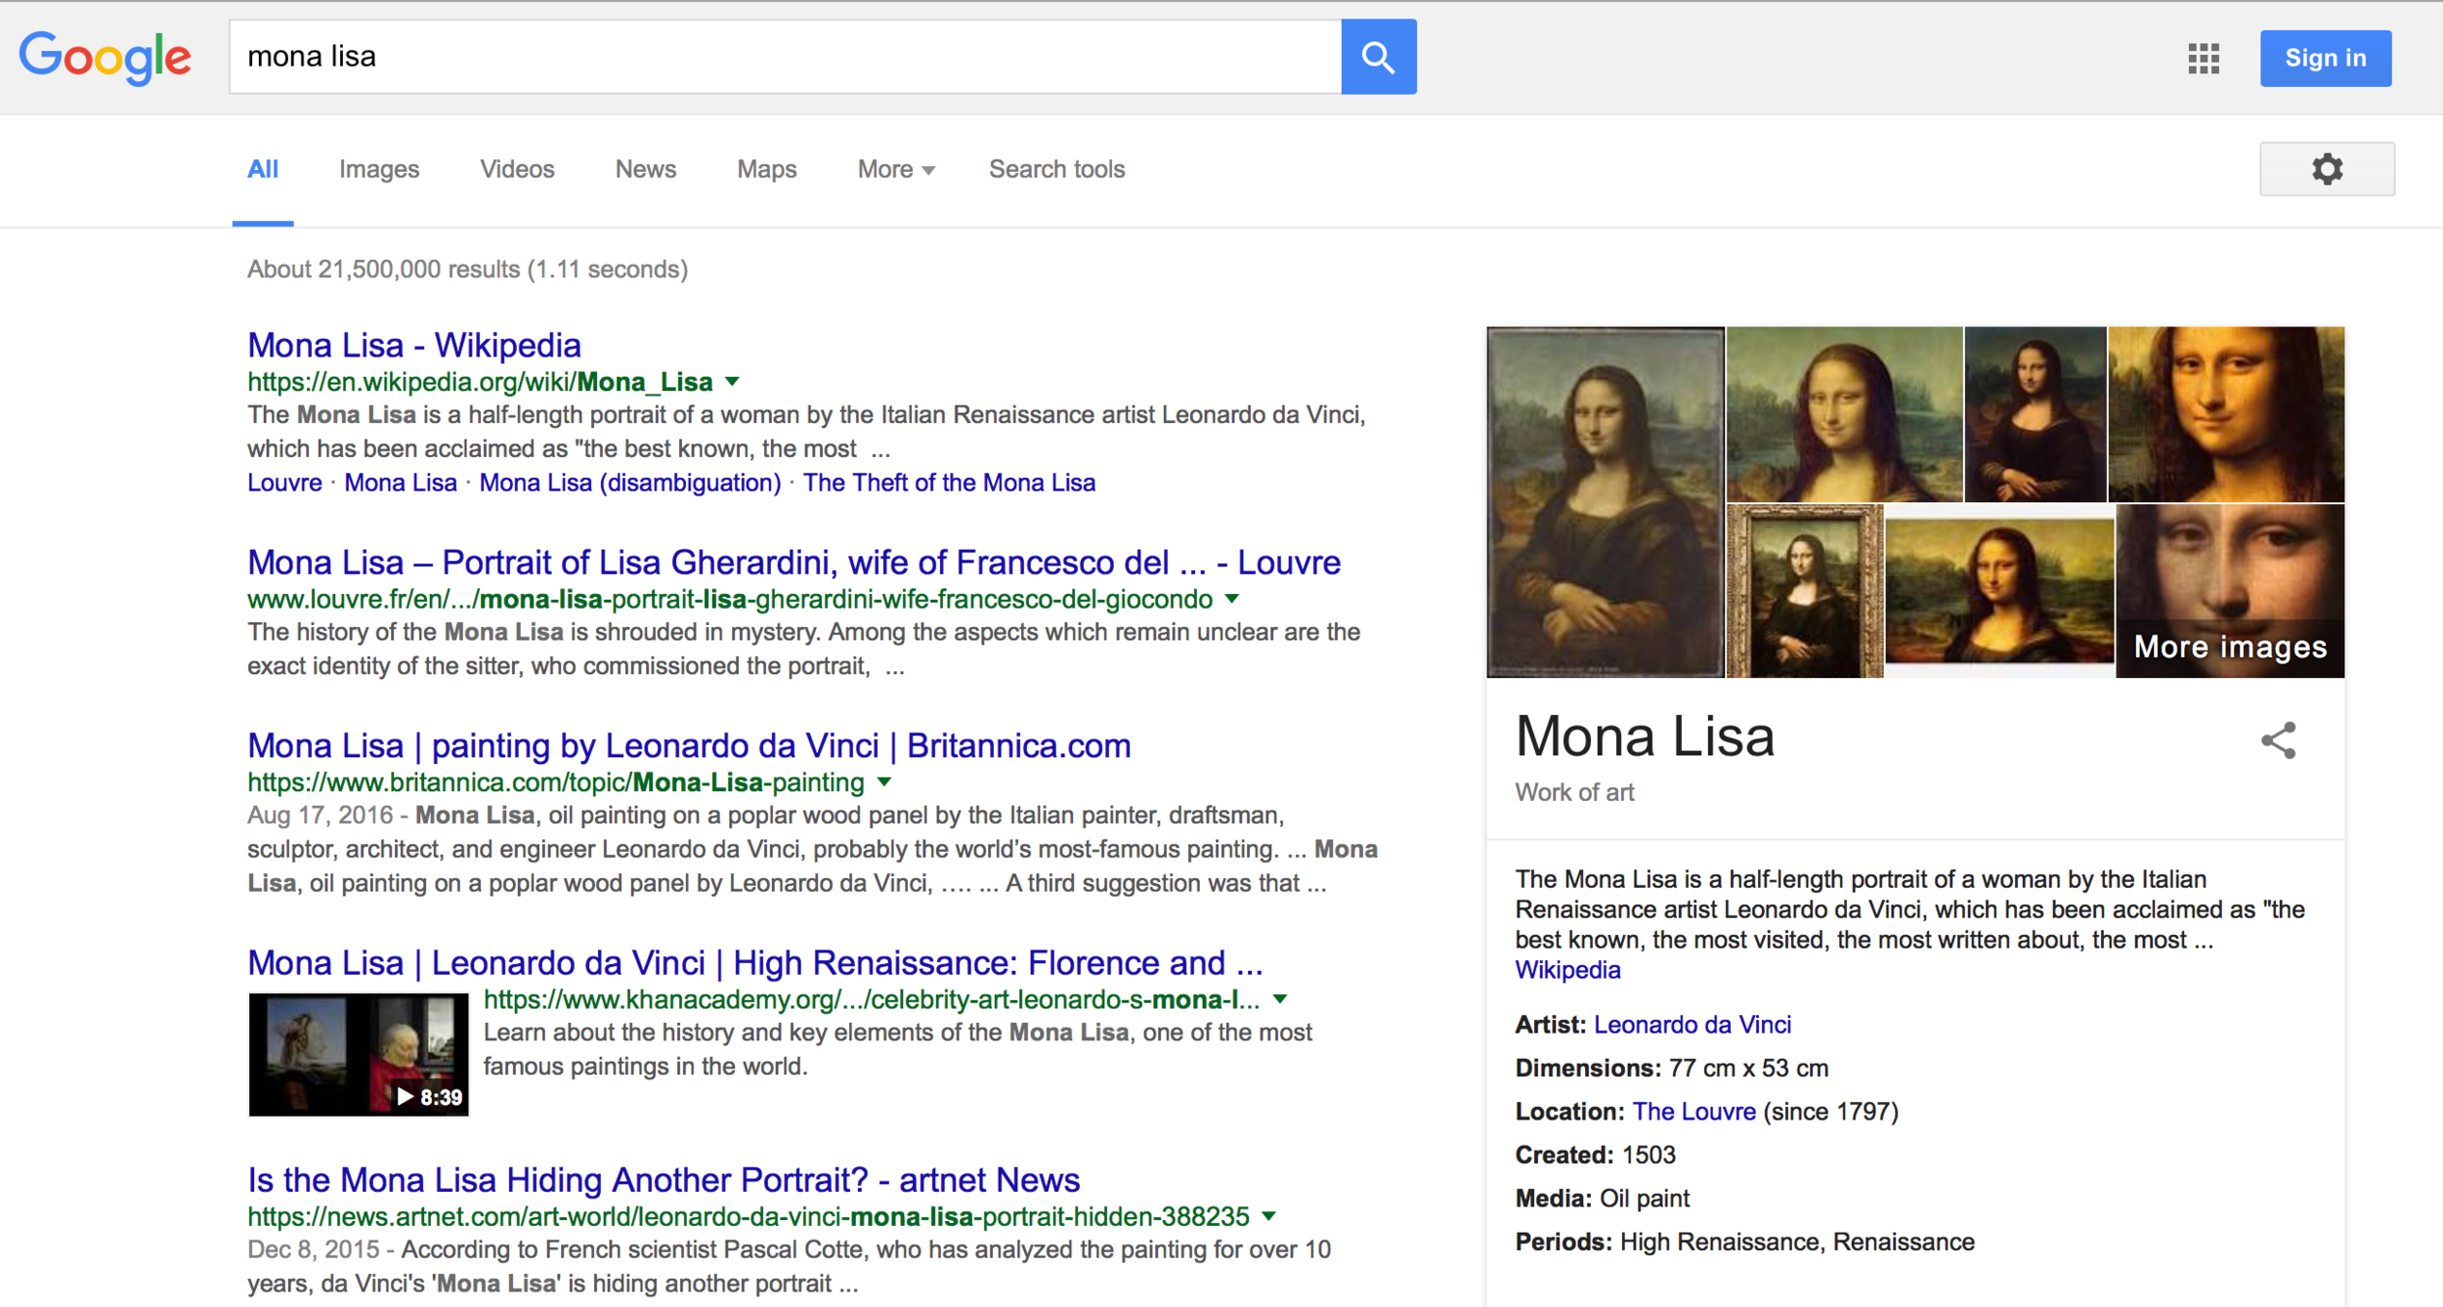Open the settings gear menu
Image resolution: width=2443 pixels, height=1307 pixels.
tap(2326, 169)
